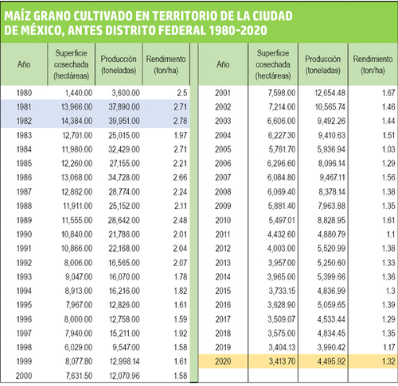
Task: Click the 2020 yield value 1.32
Action: point(388,361)
